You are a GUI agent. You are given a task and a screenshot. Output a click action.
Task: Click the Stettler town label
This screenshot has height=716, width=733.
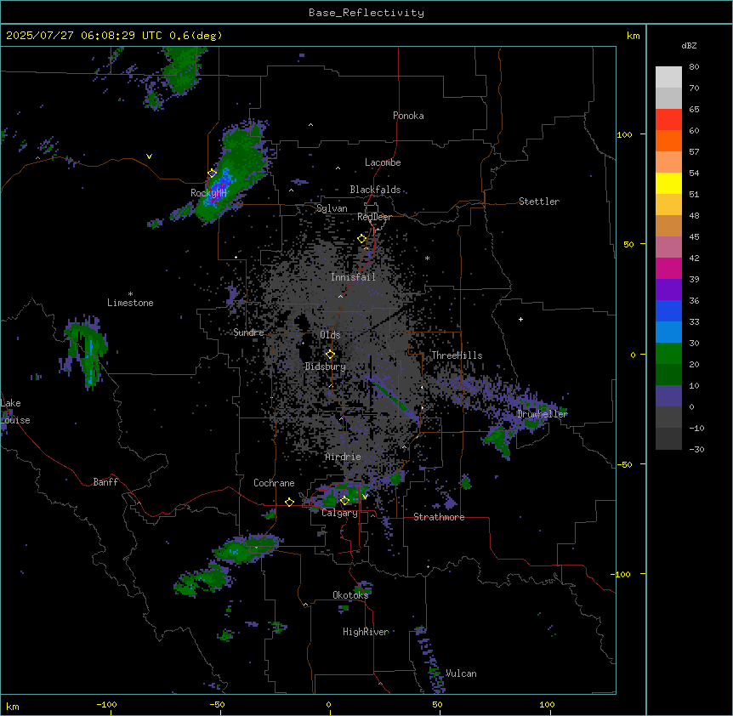click(539, 202)
